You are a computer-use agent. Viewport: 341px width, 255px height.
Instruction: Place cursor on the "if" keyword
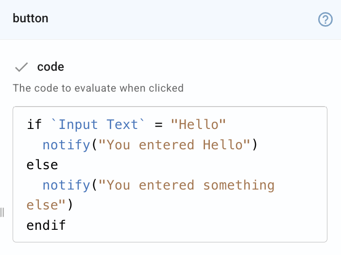34,125
